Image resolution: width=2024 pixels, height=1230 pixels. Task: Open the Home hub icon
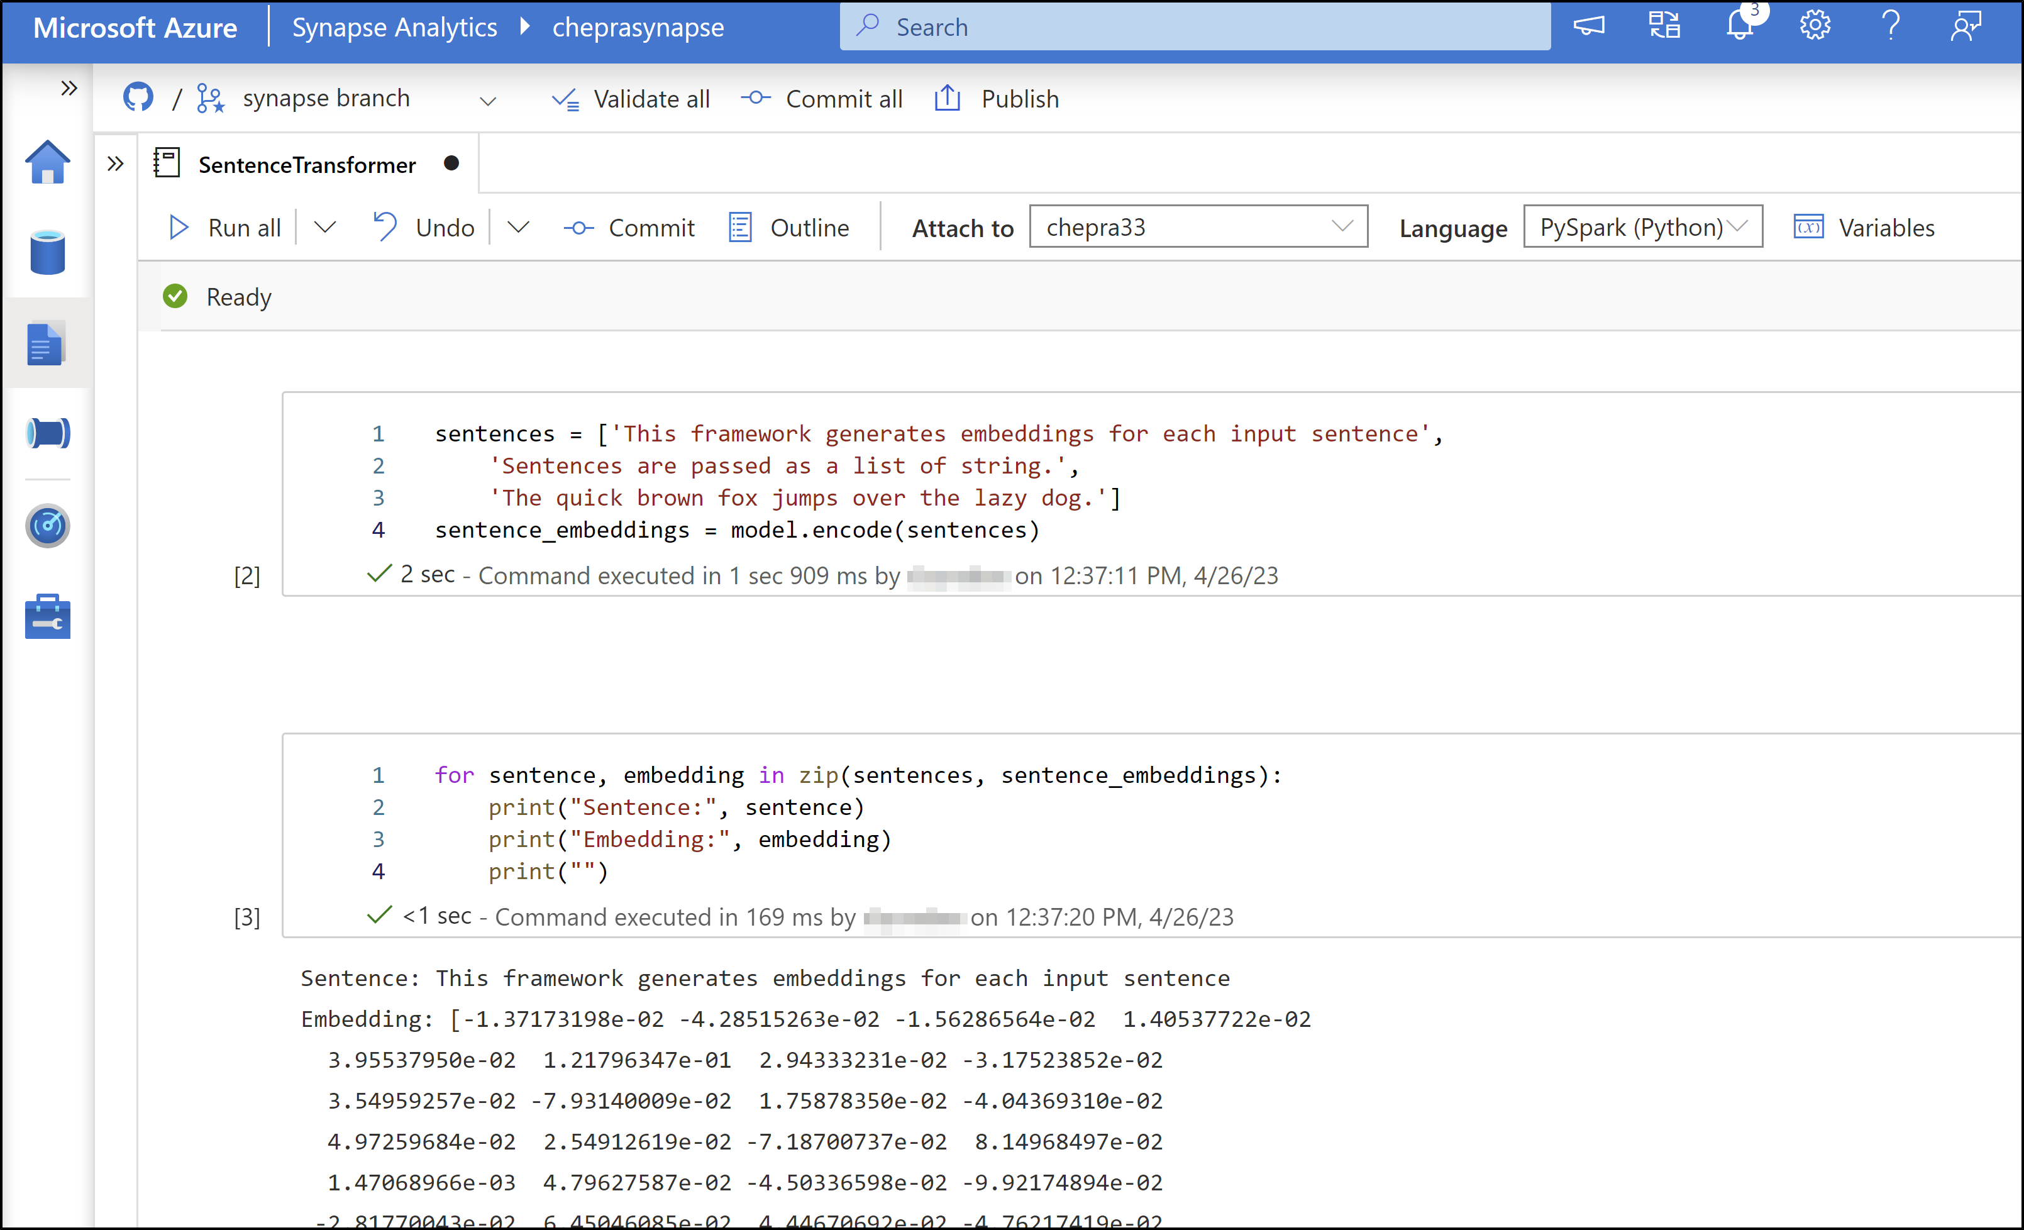48,162
